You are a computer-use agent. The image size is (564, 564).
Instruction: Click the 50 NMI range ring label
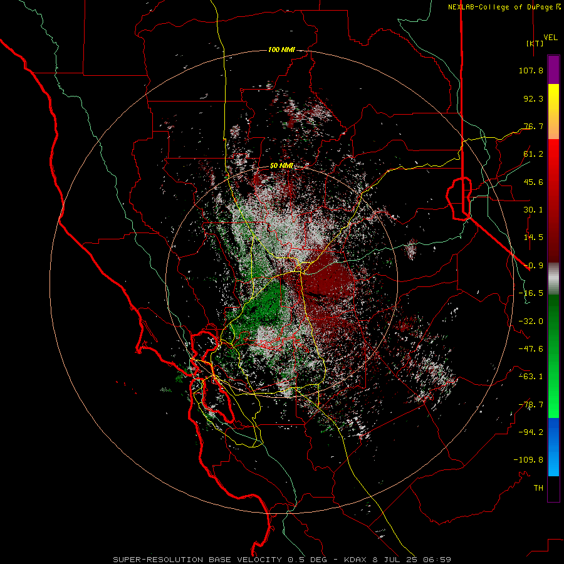tap(281, 166)
